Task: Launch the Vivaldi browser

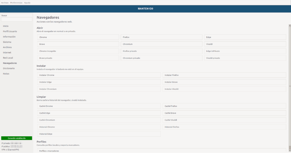Action: 245,44
